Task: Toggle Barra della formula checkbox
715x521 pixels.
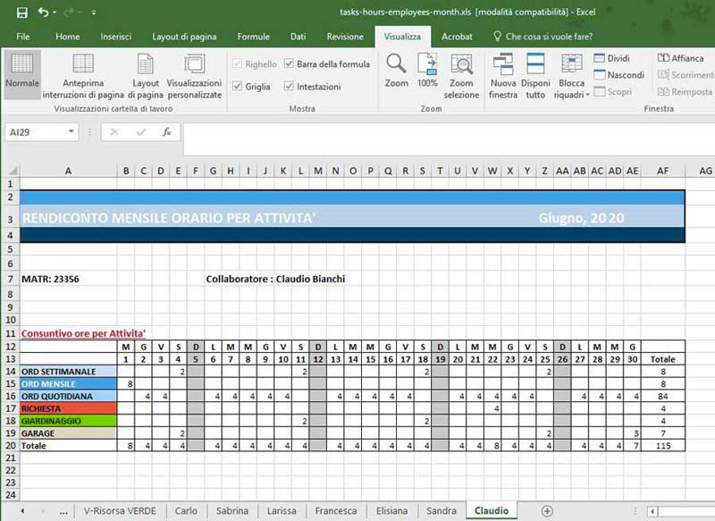Action: 289,63
